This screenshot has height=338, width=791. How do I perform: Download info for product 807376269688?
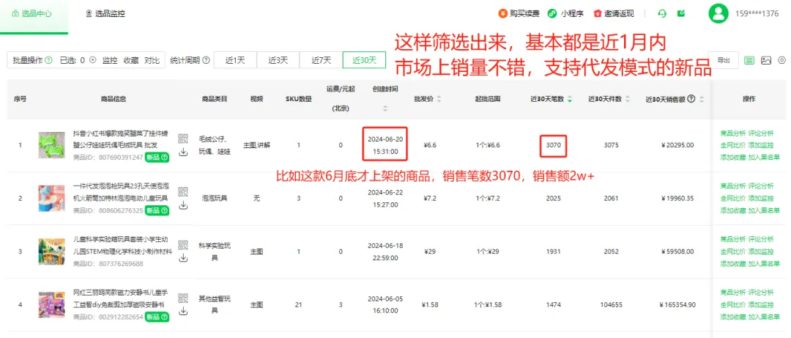[183, 258]
